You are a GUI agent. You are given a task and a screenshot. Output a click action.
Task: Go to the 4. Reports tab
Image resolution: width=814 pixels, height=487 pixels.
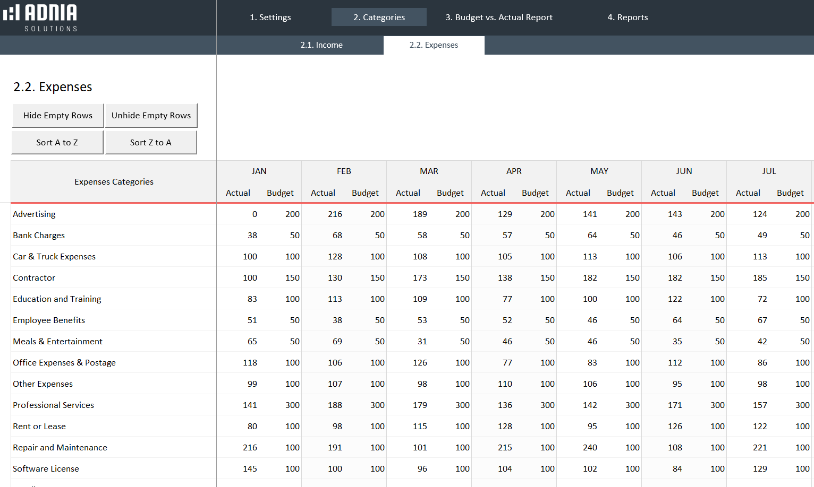(628, 17)
